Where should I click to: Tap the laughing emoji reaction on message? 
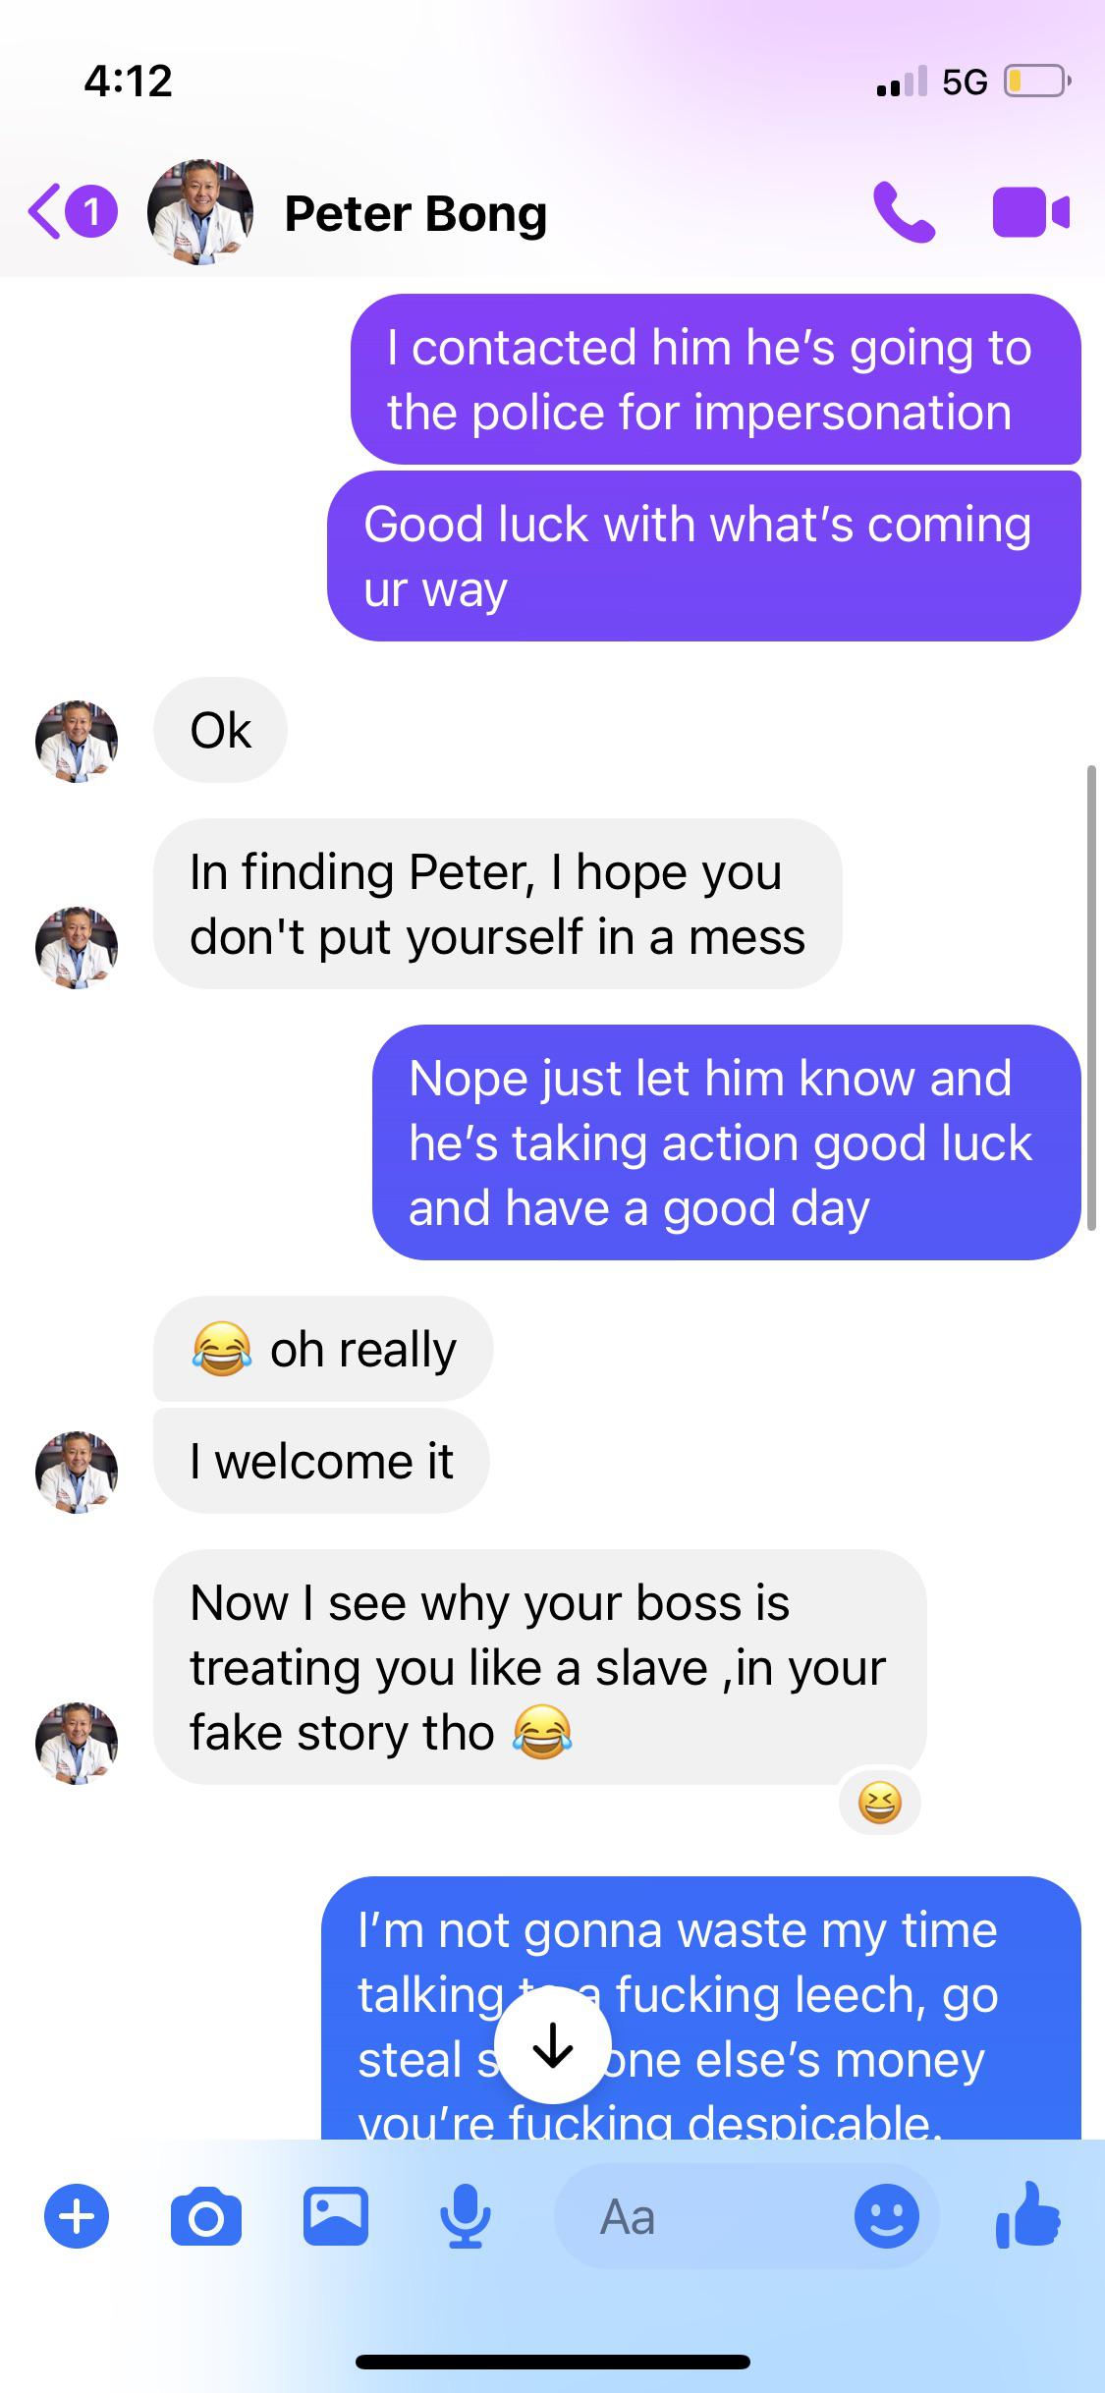pyautogui.click(x=880, y=1803)
